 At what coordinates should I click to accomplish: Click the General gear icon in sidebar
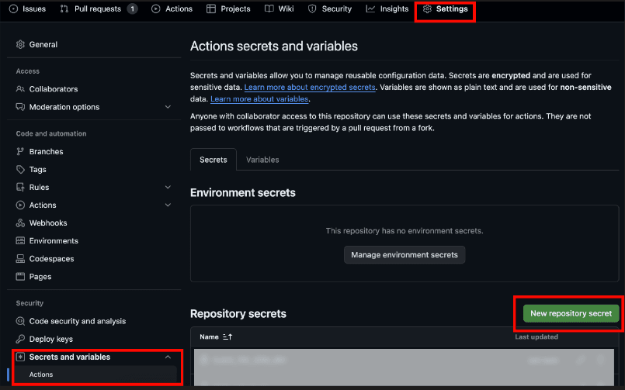coord(20,44)
